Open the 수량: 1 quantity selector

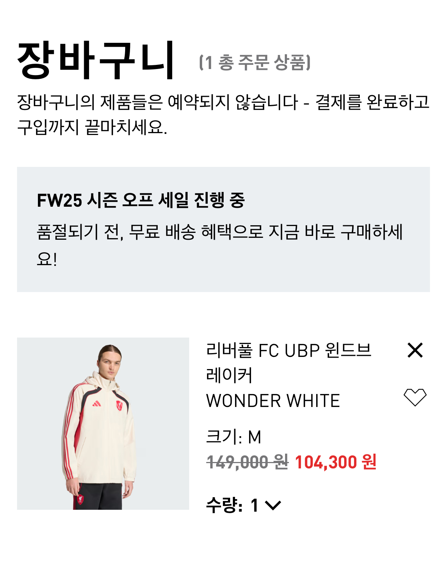click(243, 505)
